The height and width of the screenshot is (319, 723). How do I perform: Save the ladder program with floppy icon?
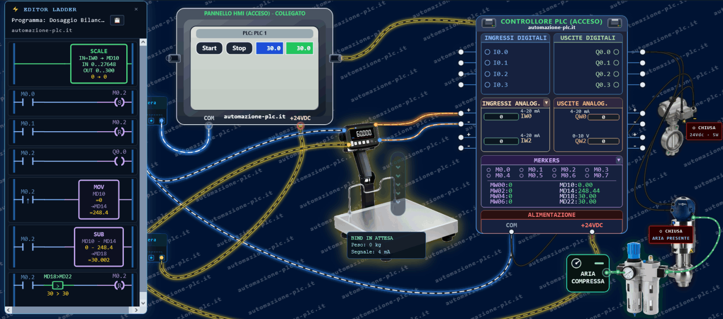click(x=117, y=21)
